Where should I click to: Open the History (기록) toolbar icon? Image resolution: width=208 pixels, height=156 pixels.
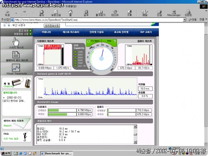pos(129,13)
